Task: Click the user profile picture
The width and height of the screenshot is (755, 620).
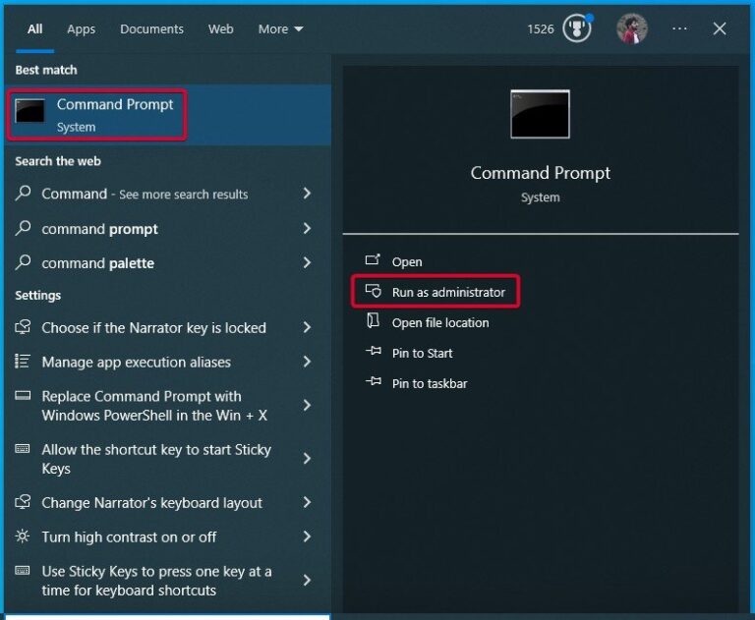Action: pyautogui.click(x=632, y=28)
